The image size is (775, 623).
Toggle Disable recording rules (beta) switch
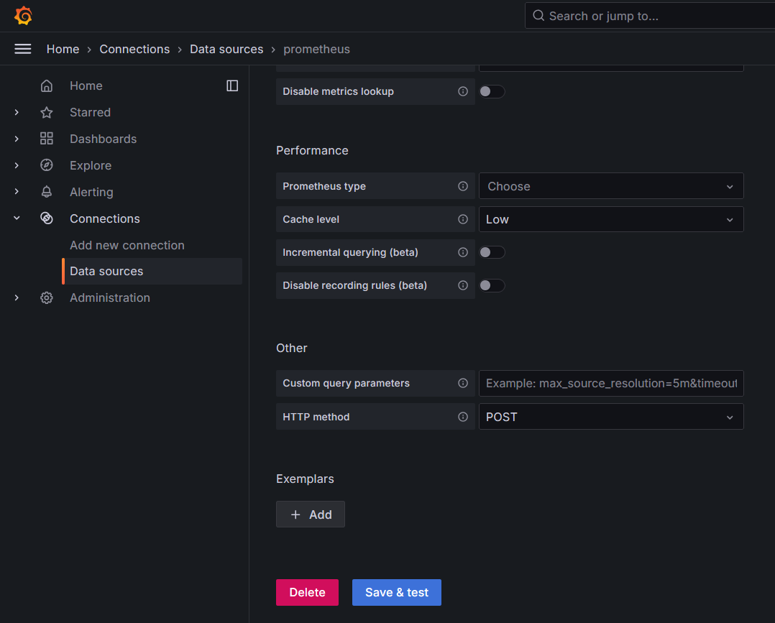point(492,285)
